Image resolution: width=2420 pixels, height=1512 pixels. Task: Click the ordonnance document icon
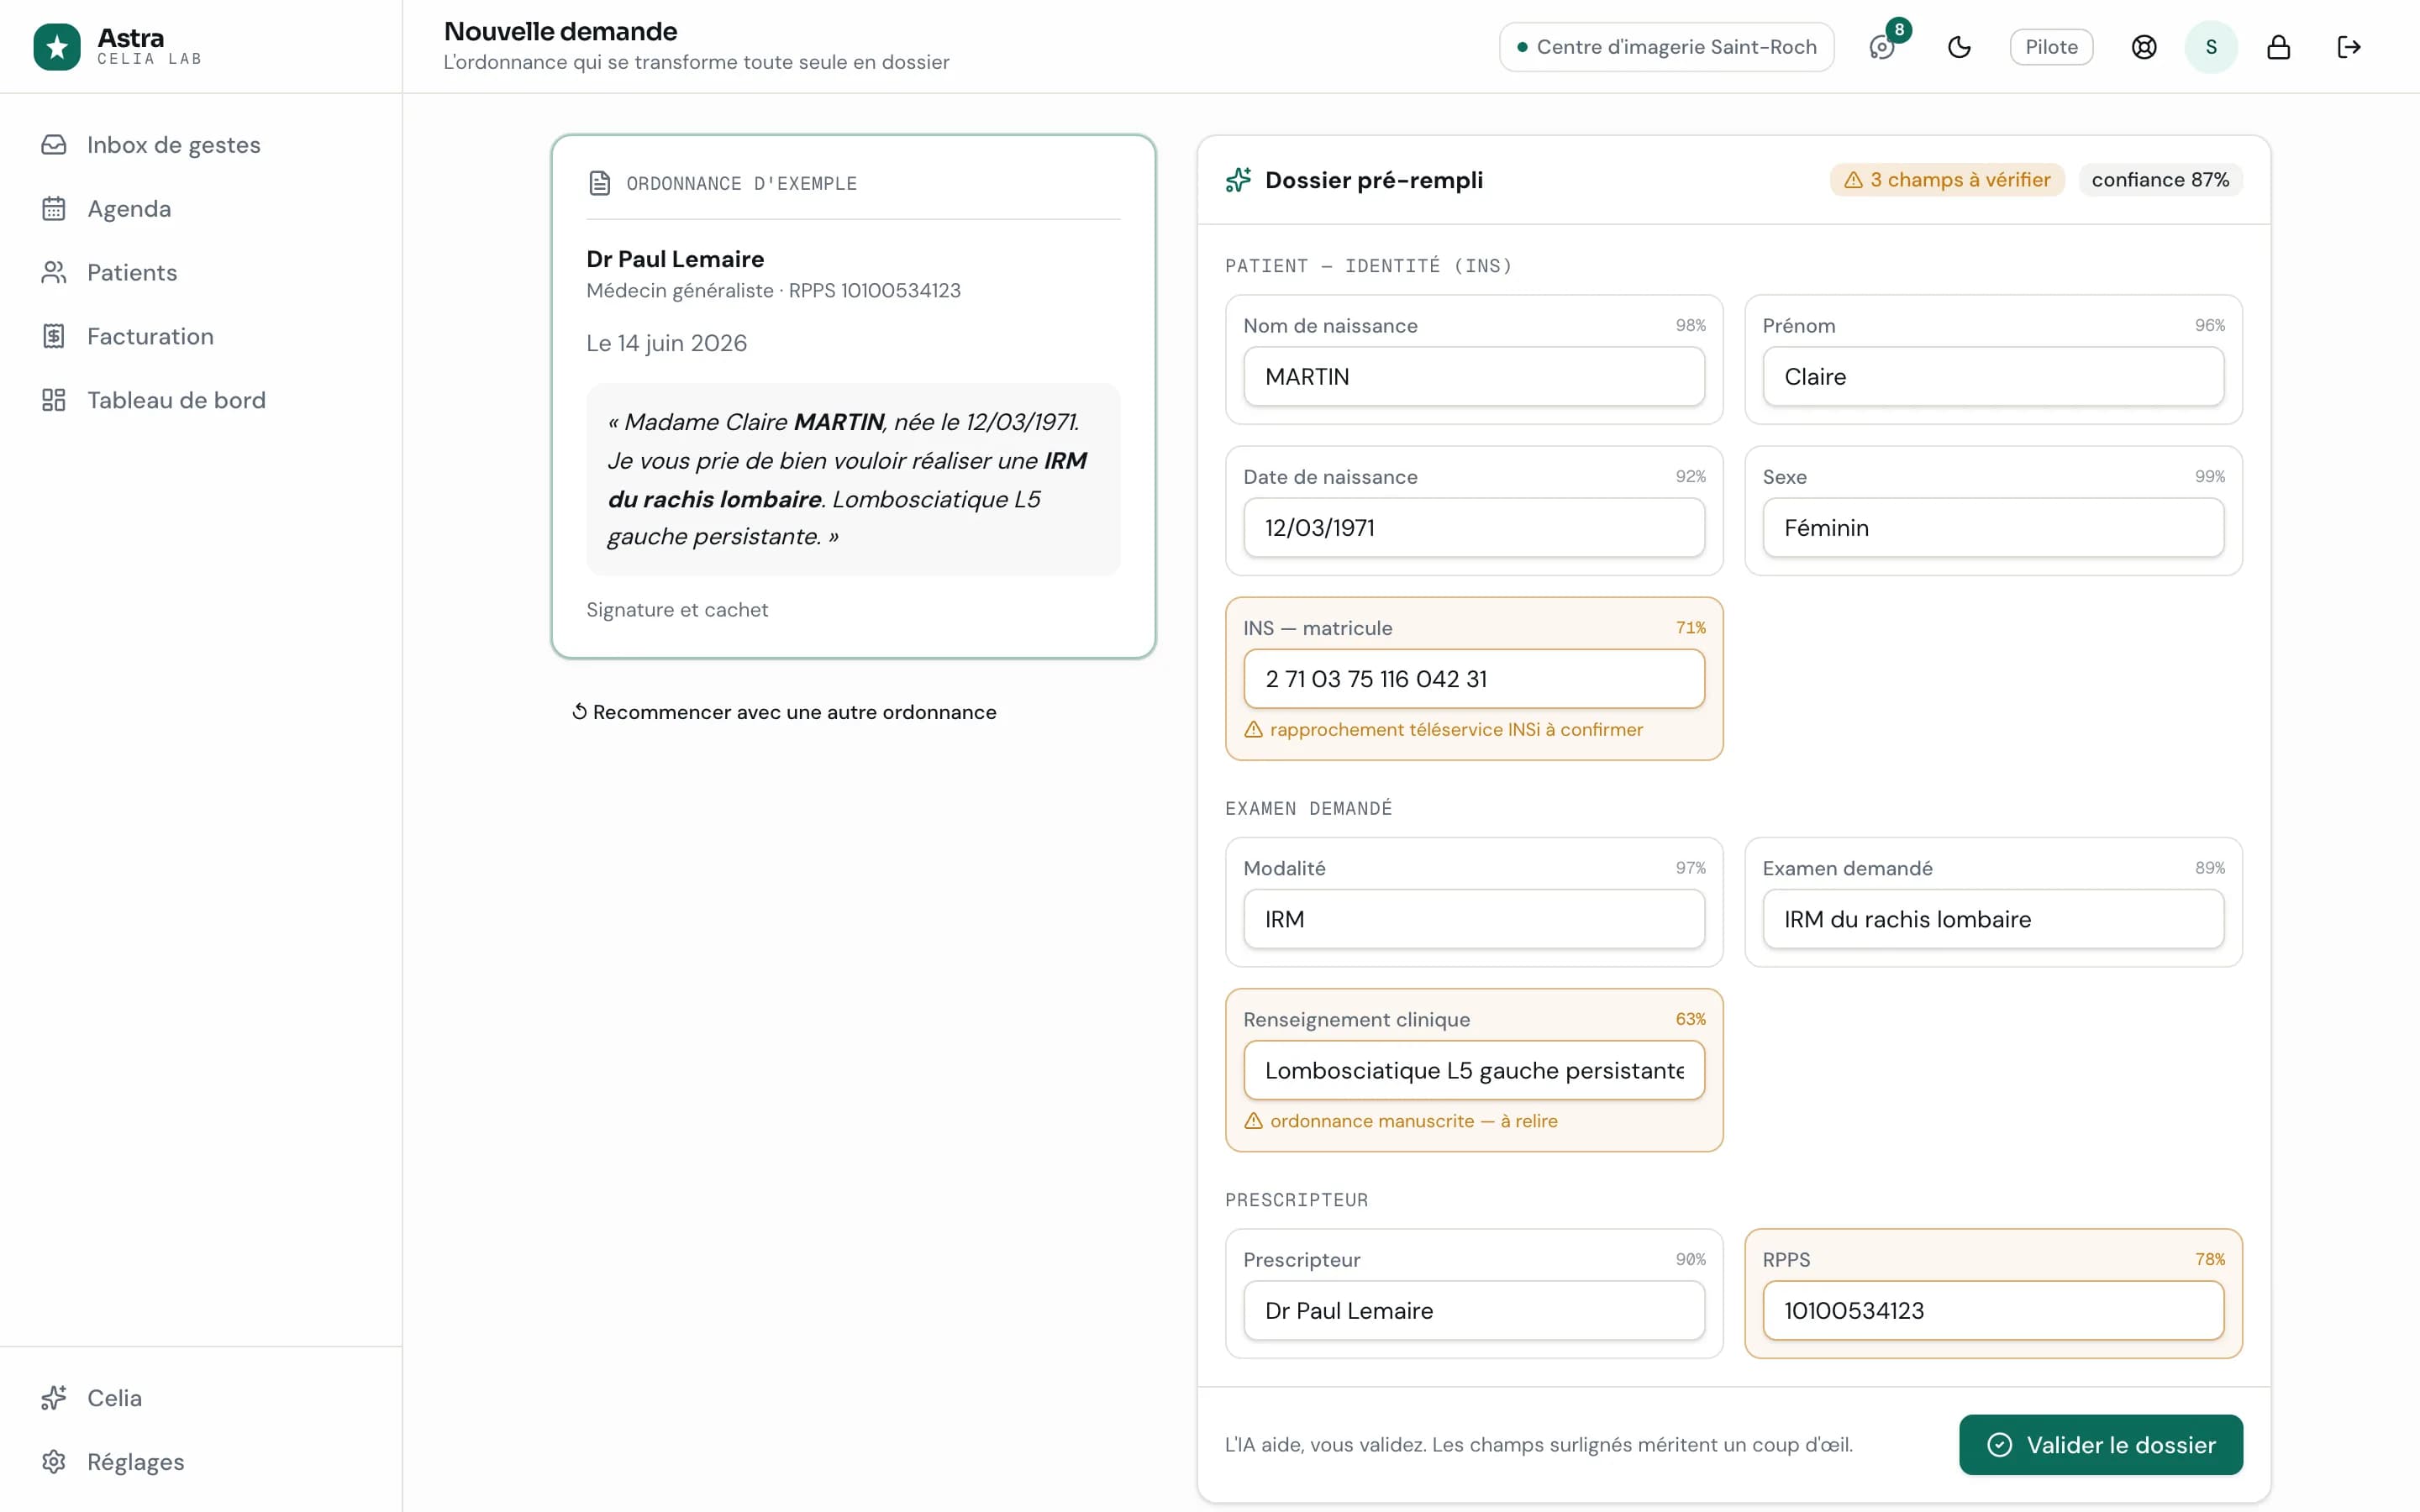pyautogui.click(x=599, y=183)
